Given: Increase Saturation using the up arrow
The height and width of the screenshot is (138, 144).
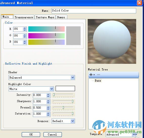Looking at the screenshot, I should point(48,113).
